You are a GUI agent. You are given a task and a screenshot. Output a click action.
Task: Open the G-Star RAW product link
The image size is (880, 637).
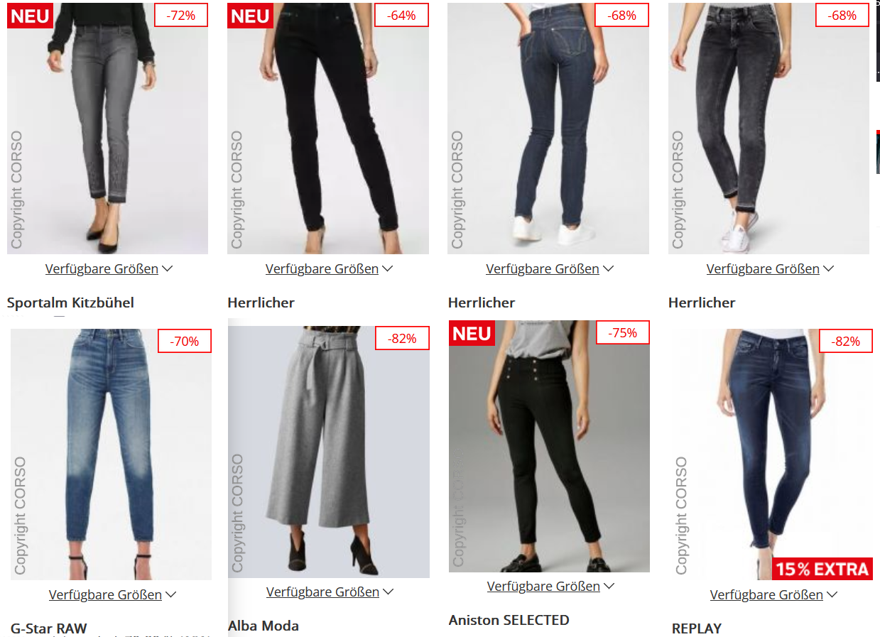pos(49,628)
